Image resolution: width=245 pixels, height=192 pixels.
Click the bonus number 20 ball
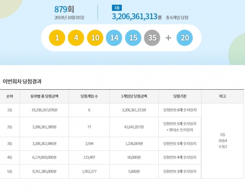[x=184, y=38]
